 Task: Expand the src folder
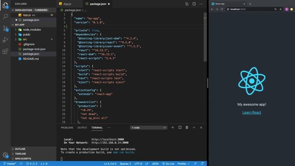(x=34, y=39)
